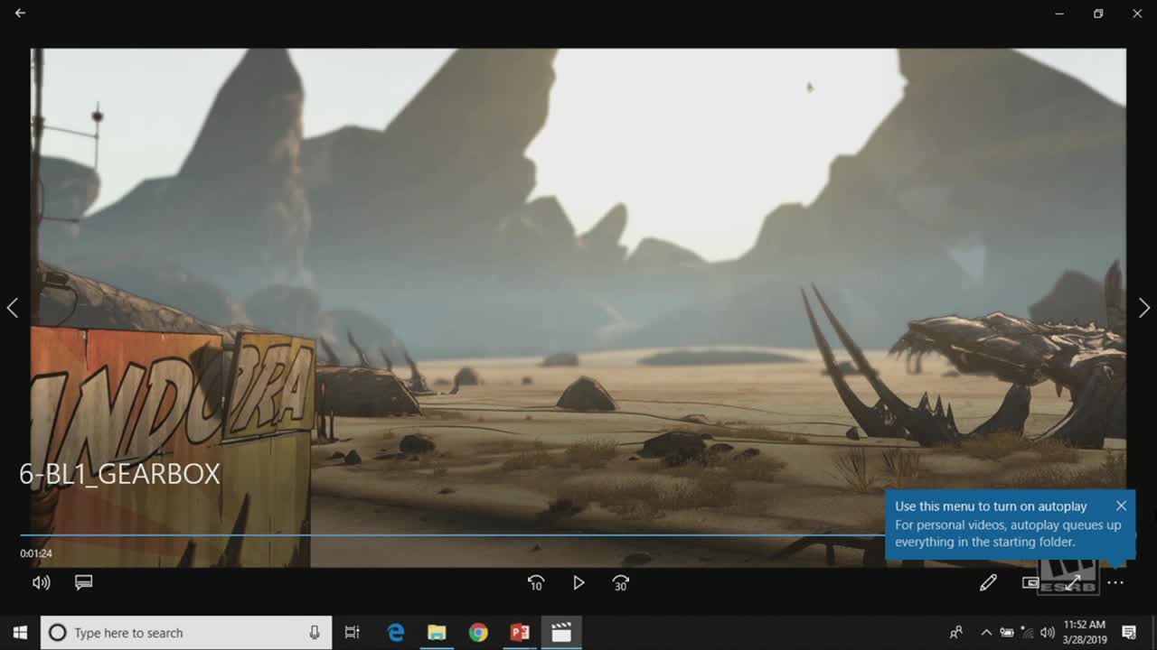The height and width of the screenshot is (650, 1157).
Task: Click the 0:01:24 elapsed time label
Action: tap(36, 553)
